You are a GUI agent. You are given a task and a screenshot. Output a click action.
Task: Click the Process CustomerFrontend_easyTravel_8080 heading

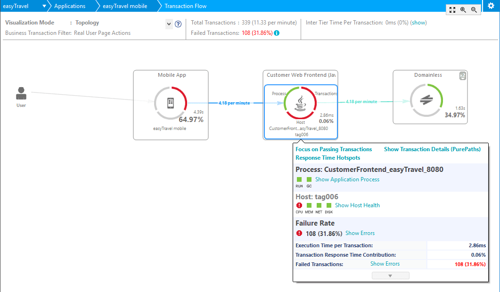(x=369, y=169)
